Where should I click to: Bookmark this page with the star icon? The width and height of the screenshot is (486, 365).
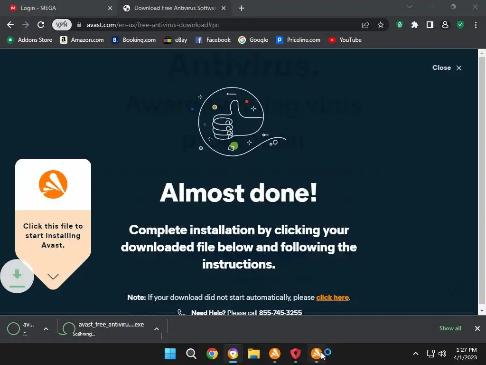[x=381, y=25]
